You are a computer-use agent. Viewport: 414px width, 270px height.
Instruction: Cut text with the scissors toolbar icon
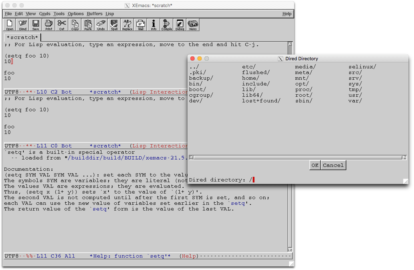(62, 24)
